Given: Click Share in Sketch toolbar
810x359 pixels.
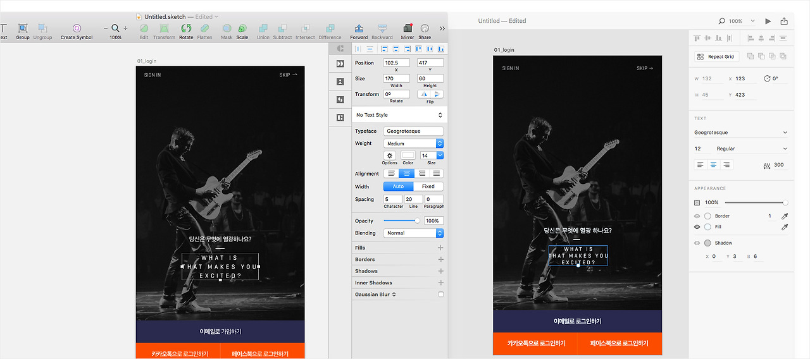Looking at the screenshot, I should tap(425, 31).
